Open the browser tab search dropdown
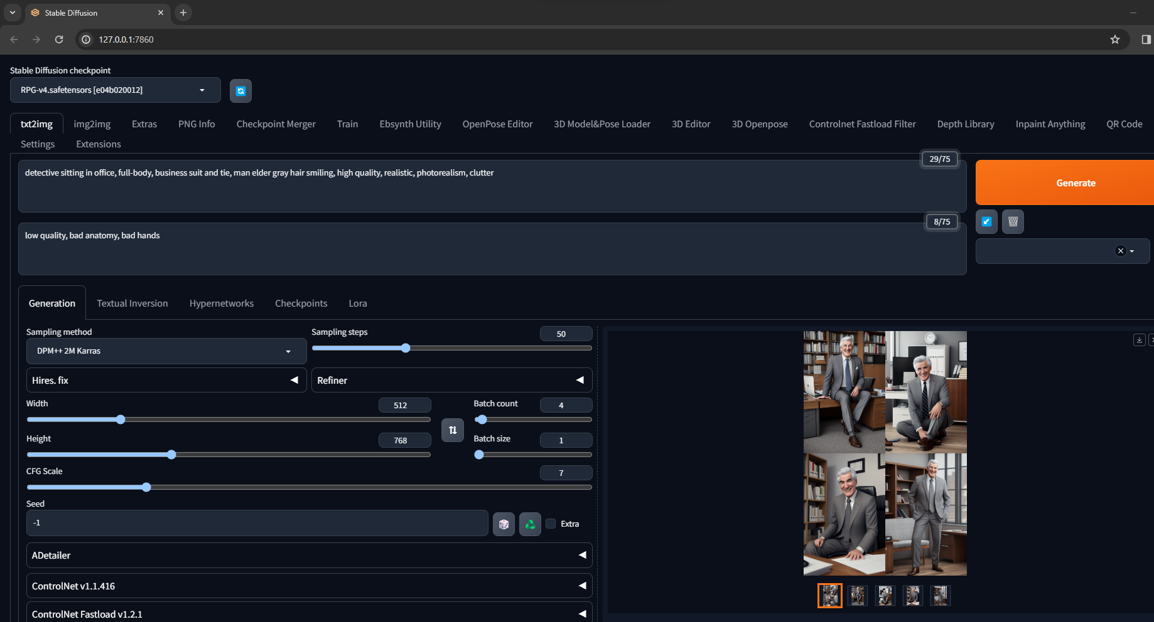Screen dimensions: 1154x622 (x=13, y=13)
